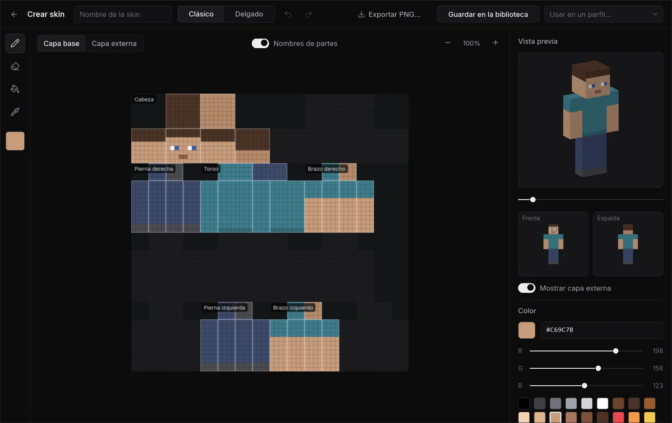Open the Usar en un perfil dropdown
This screenshot has width=672, height=423.
(x=603, y=14)
